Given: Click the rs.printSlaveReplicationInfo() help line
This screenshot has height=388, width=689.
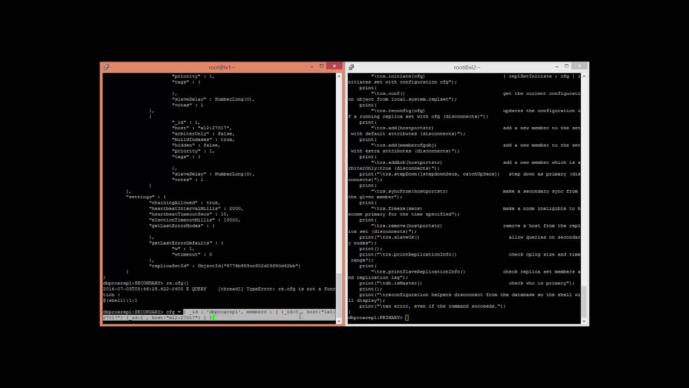Looking at the screenshot, I should (464, 274).
